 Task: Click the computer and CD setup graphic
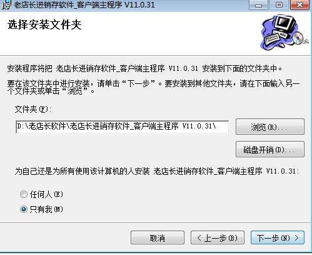(284, 32)
